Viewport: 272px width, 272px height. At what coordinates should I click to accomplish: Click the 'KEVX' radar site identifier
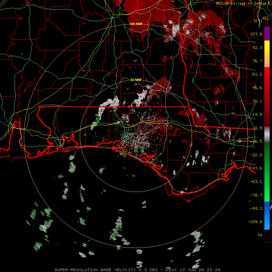pos(171,270)
